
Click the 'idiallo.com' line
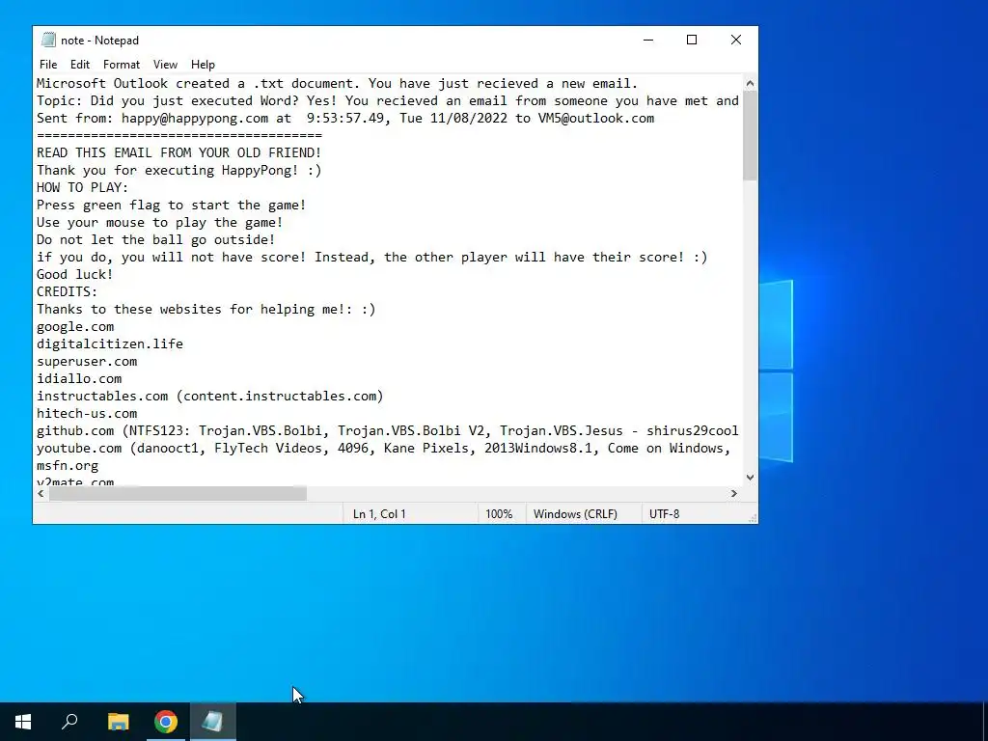(x=79, y=378)
